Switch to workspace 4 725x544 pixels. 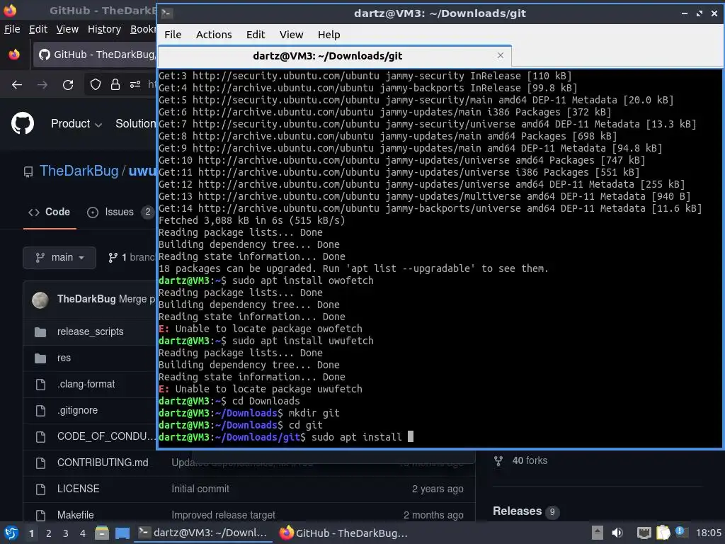coord(83,533)
